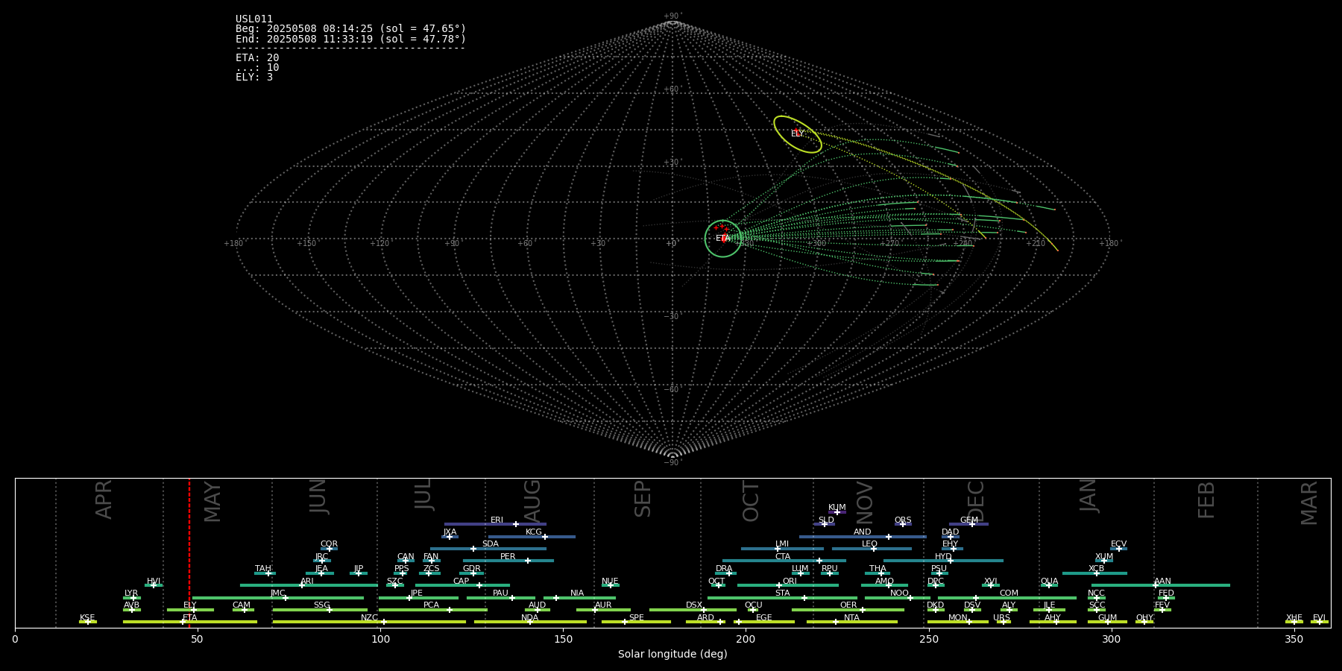This screenshot has height=671, width=1342.
Task: Click the ORI shower label in timeline
Action: tap(790, 581)
